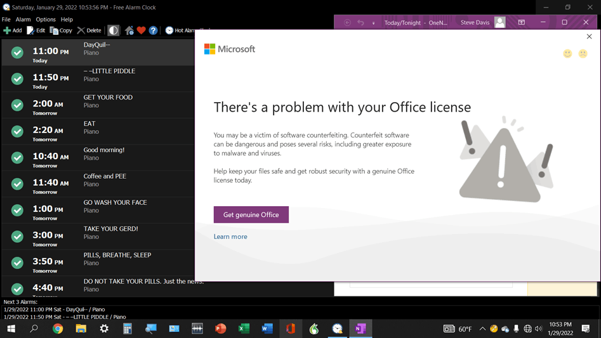Click the next-alarm line for LITTLE PIDDLE

point(65,317)
